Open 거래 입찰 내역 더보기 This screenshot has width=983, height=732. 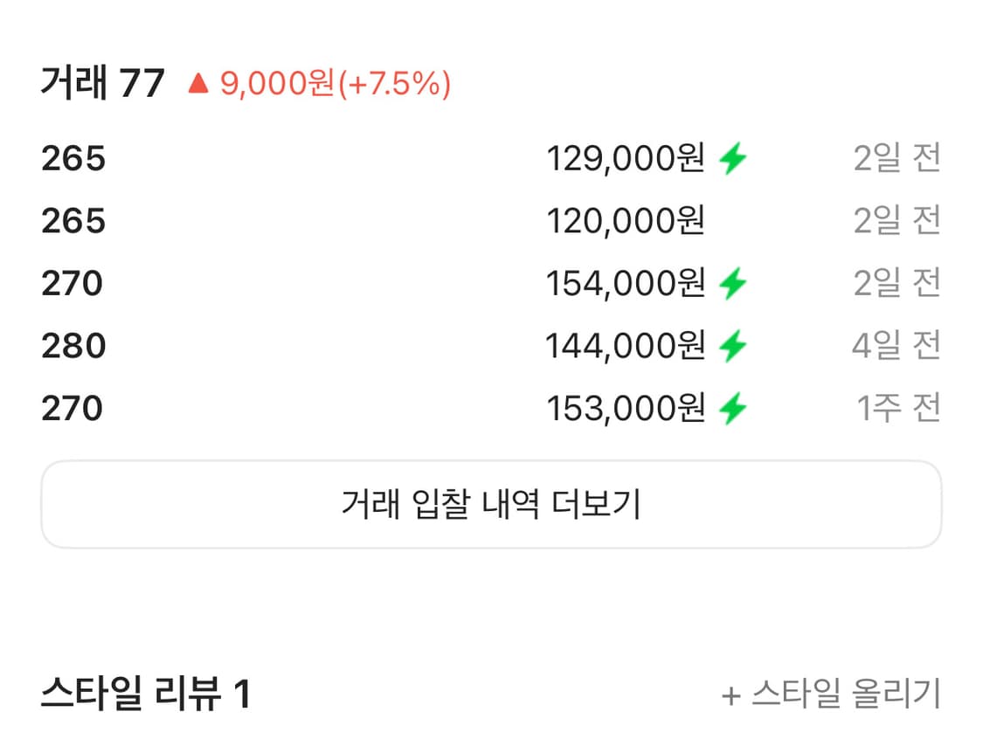pyautogui.click(x=491, y=504)
